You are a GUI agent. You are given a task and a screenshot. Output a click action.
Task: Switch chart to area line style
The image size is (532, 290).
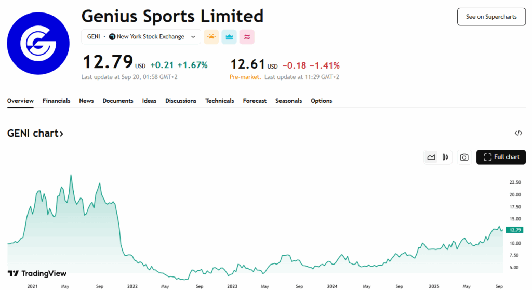point(431,157)
